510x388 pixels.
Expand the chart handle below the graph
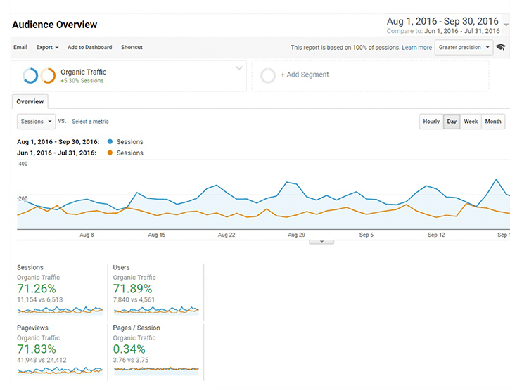pos(321,242)
